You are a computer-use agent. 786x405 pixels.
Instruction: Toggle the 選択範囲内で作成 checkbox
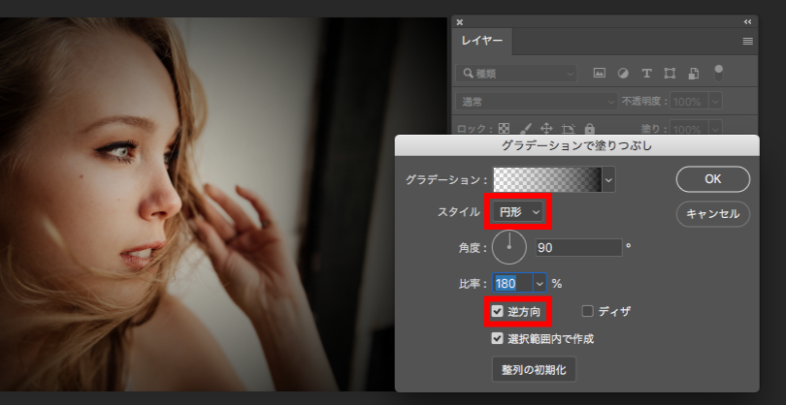coord(497,338)
